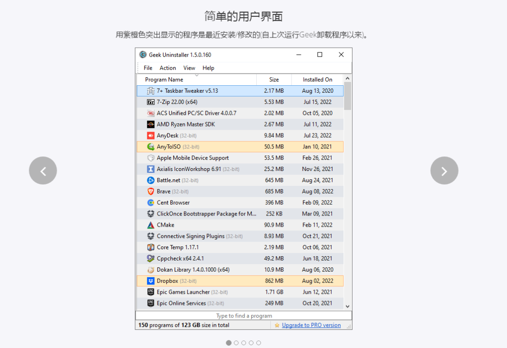Click the Epic Online Services icon

coord(150,303)
